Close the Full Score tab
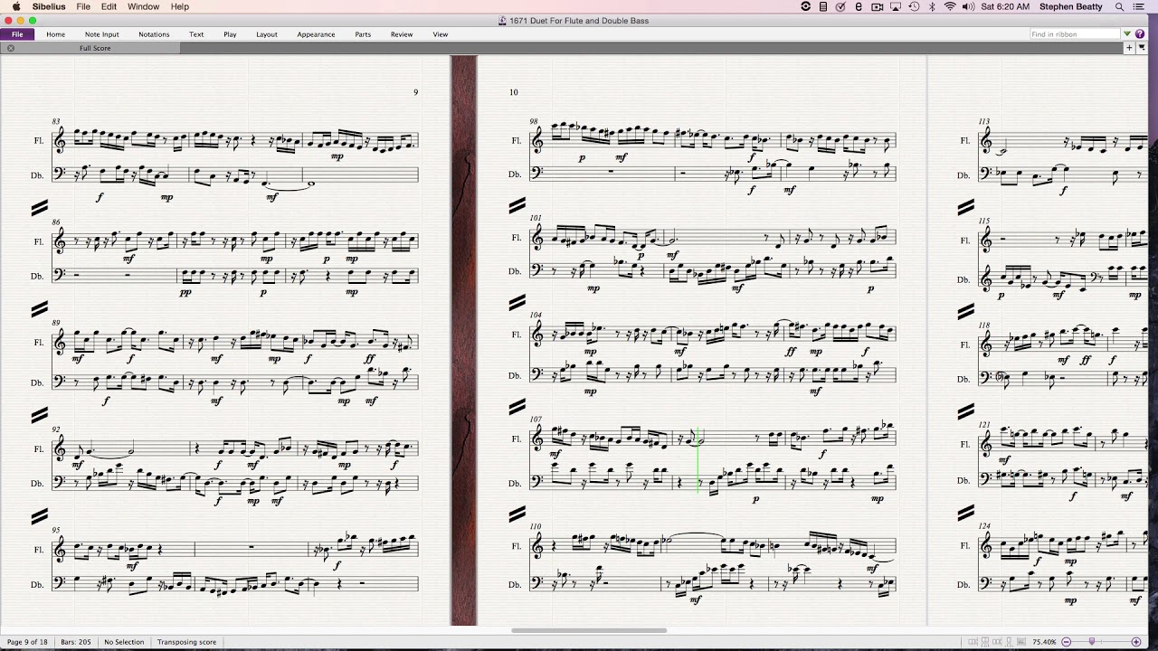The height and width of the screenshot is (651, 1158). (11, 48)
